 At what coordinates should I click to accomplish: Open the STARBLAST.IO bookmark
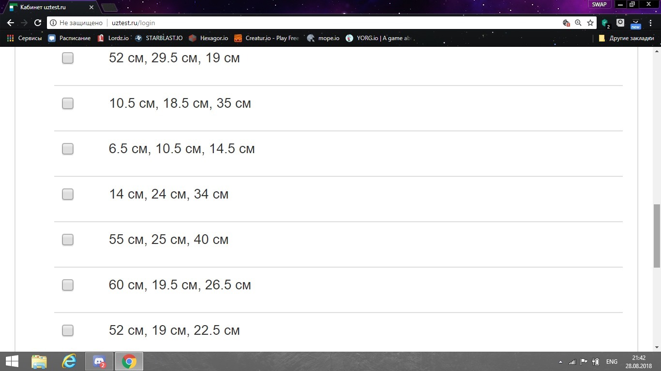tap(159, 38)
